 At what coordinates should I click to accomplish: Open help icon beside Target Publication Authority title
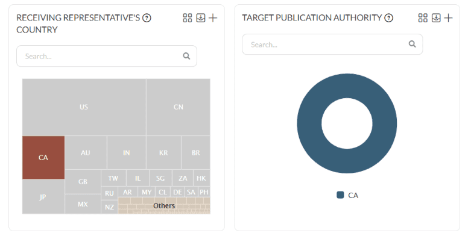(x=388, y=18)
